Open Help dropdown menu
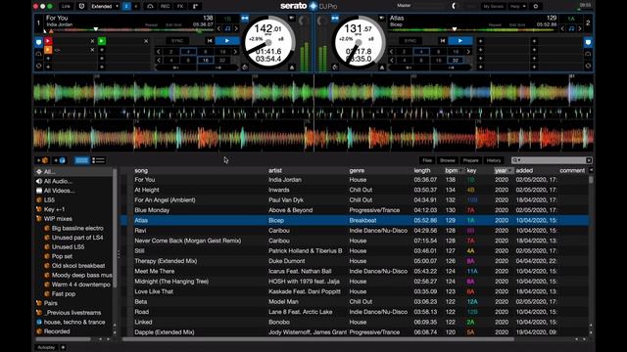 pos(517,6)
